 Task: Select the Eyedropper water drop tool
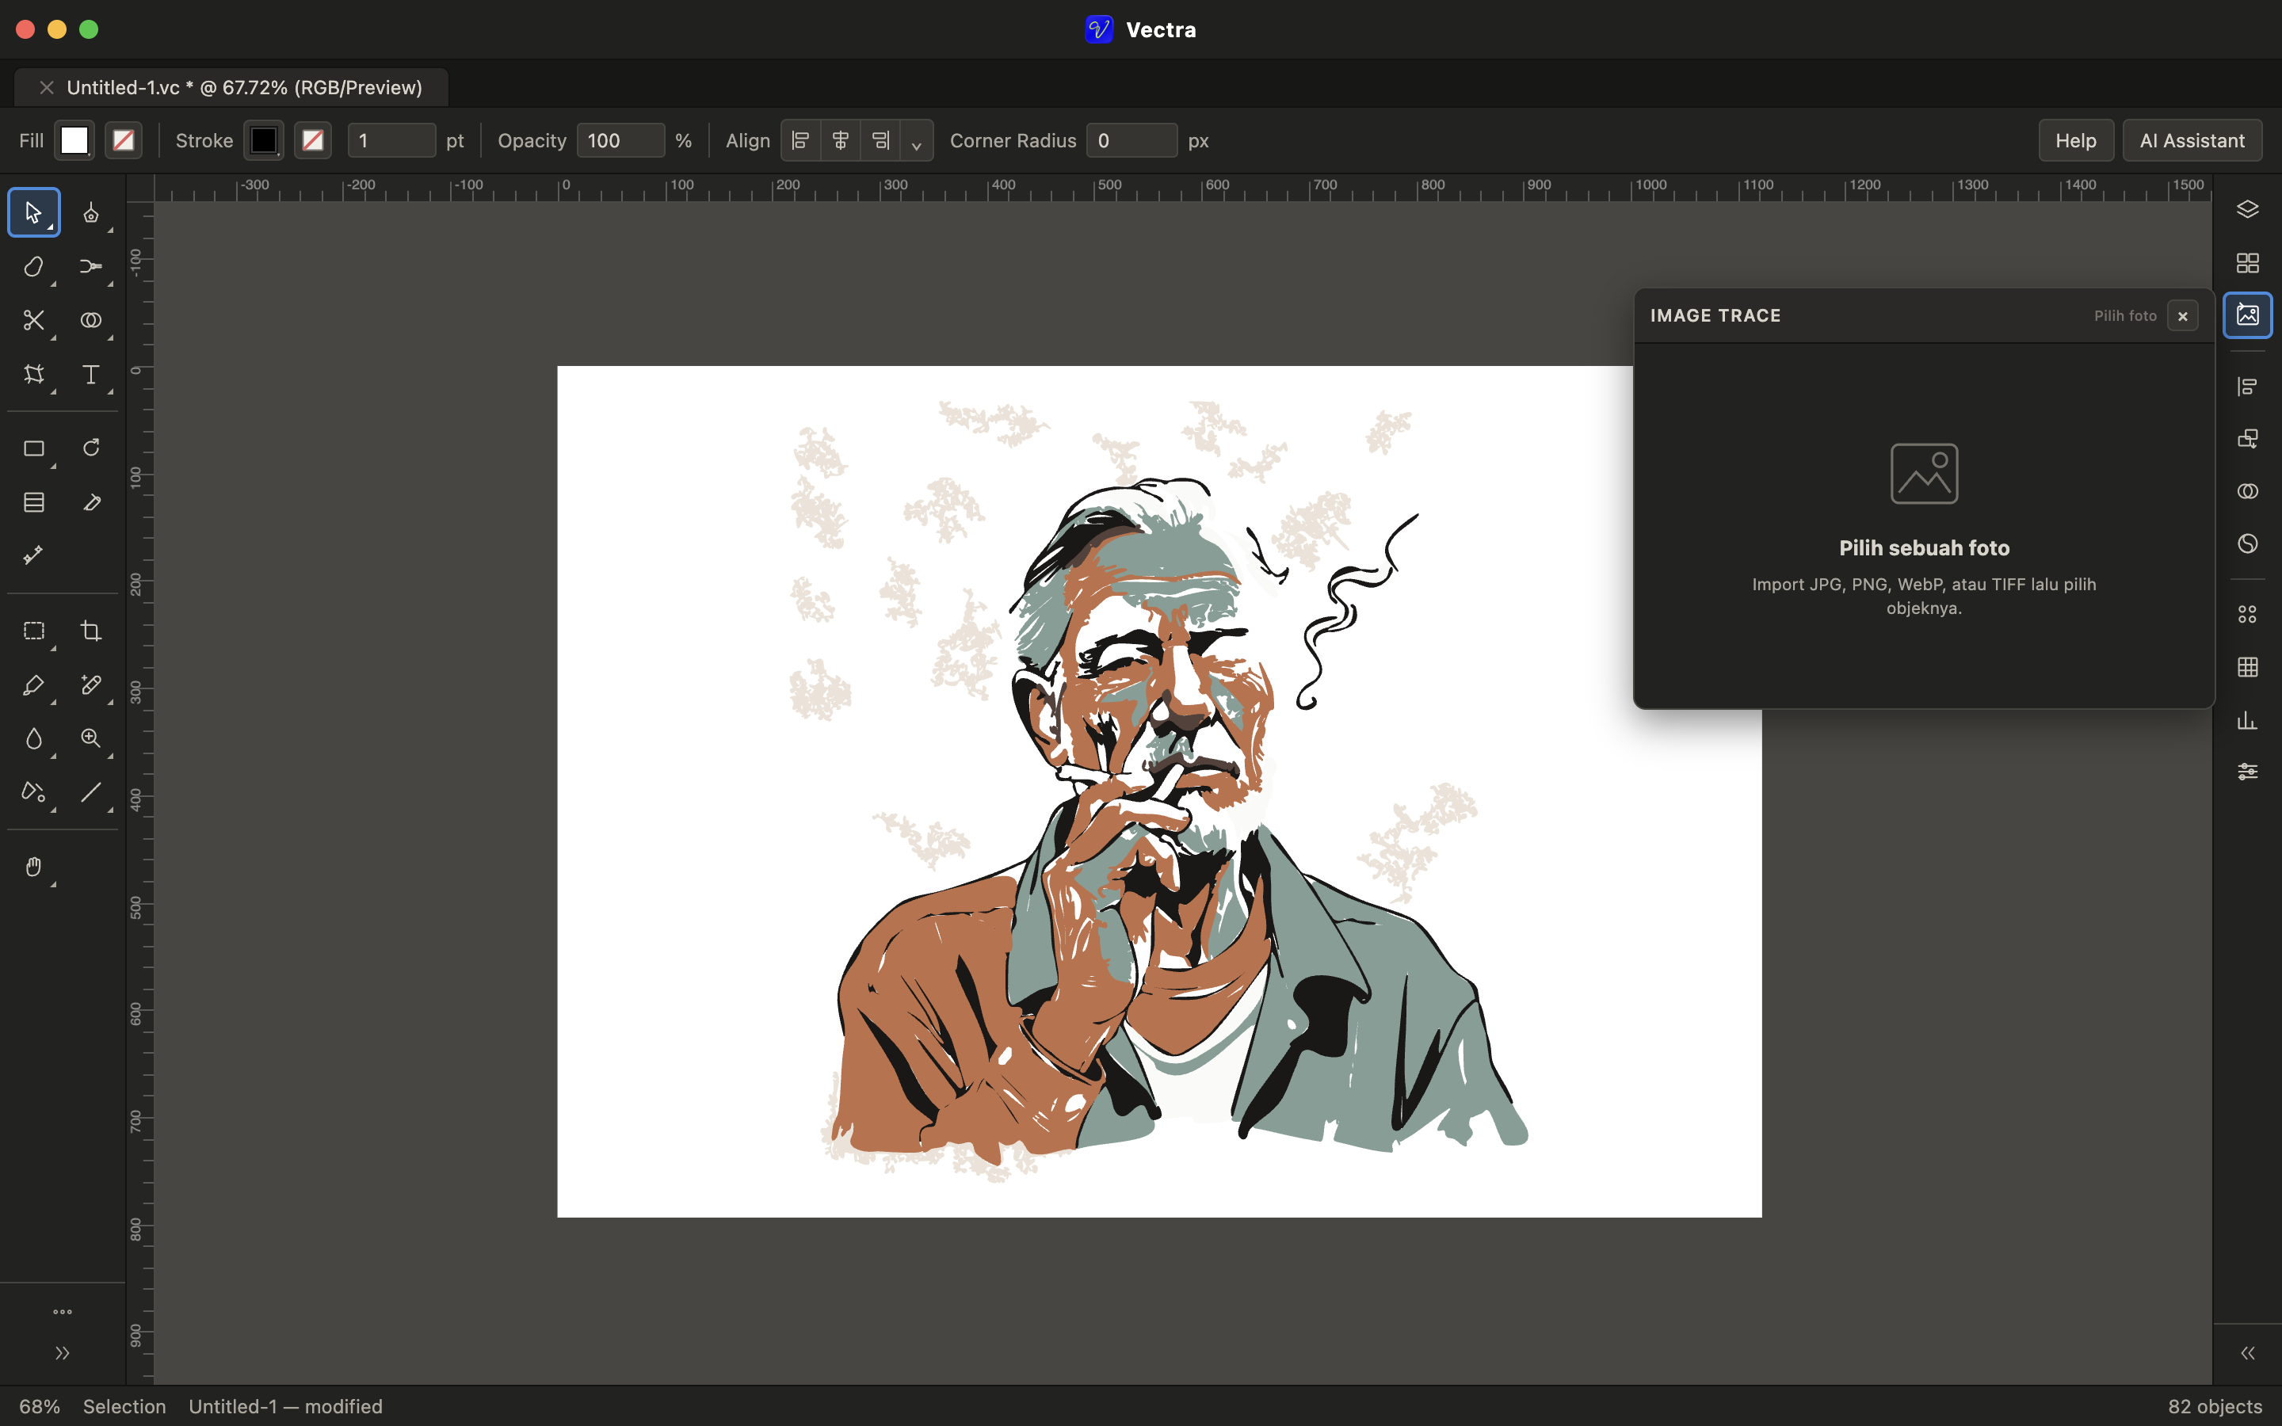point(34,738)
